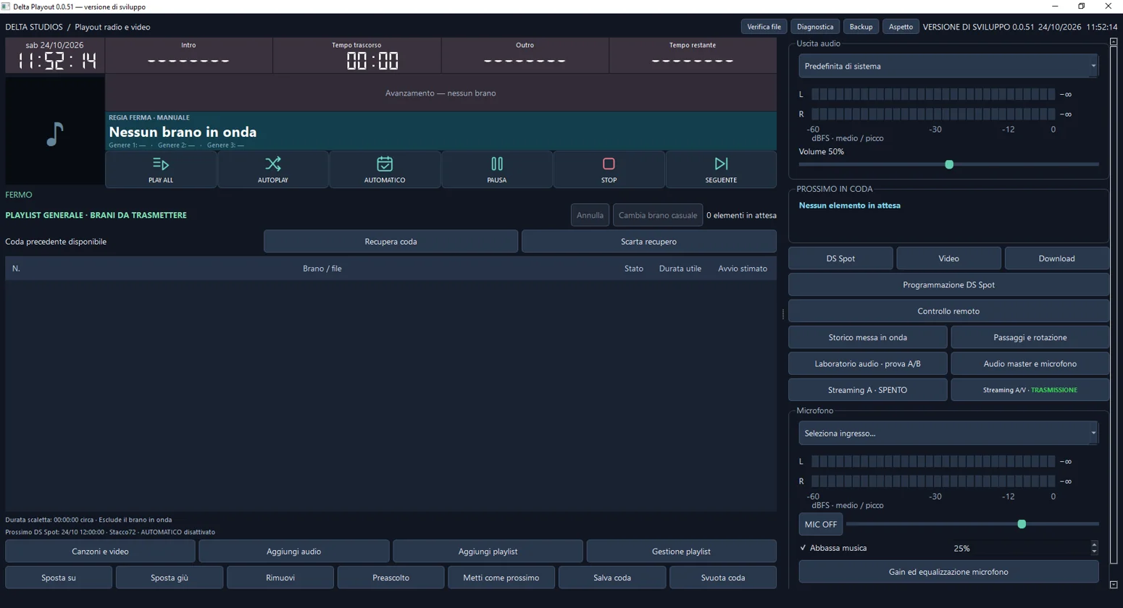Open the DS Spot panel
1123x608 pixels.
[x=840, y=258]
